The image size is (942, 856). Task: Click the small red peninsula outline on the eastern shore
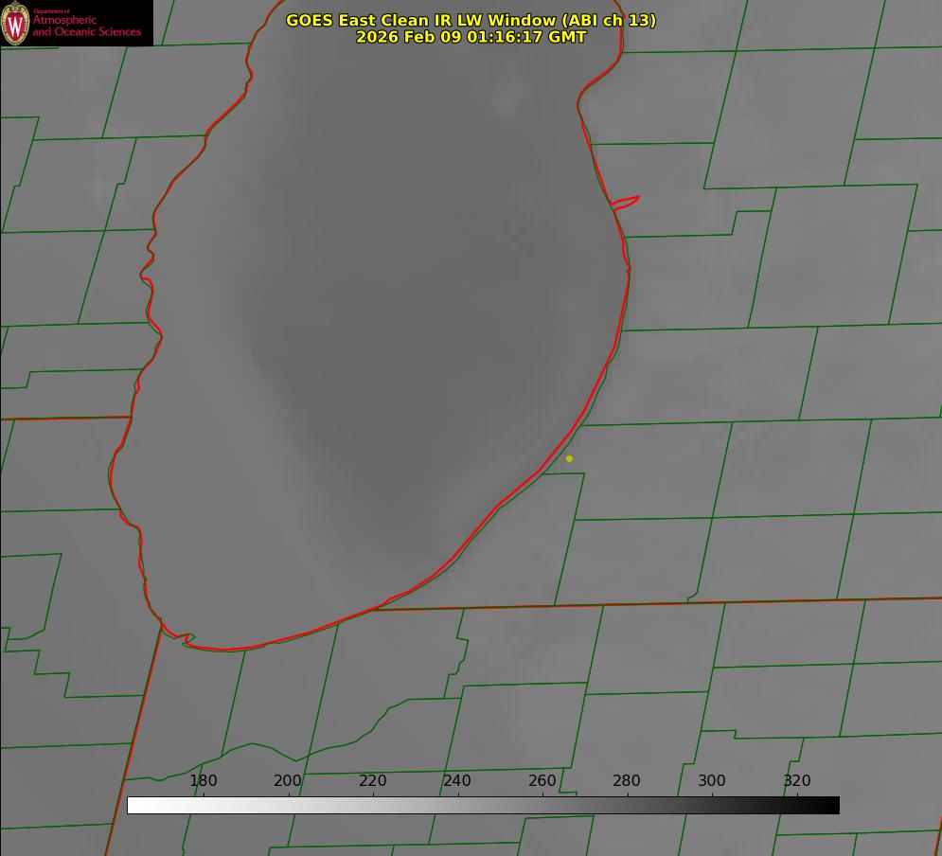pyautogui.click(x=627, y=201)
